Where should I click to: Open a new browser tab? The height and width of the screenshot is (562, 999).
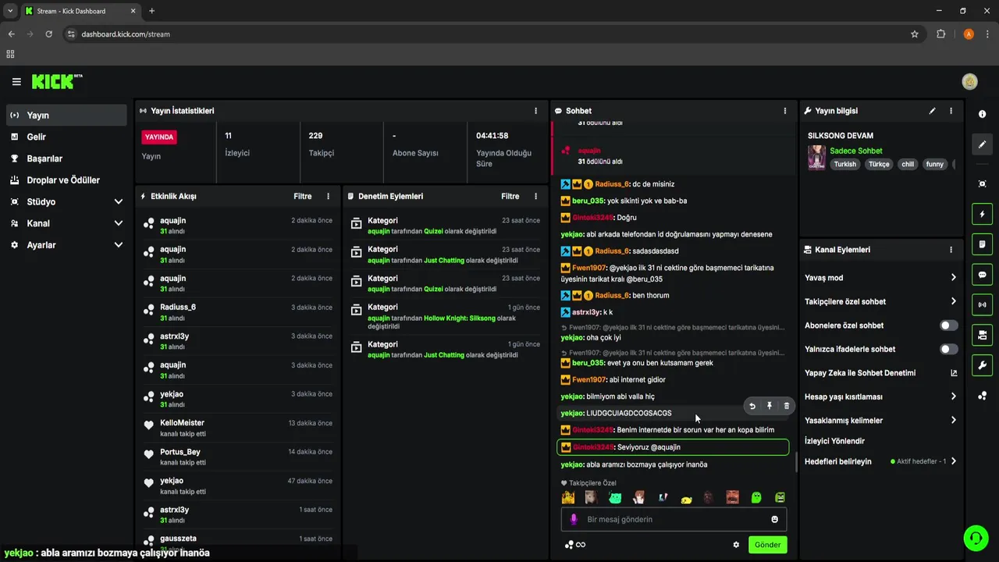pyautogui.click(x=151, y=11)
